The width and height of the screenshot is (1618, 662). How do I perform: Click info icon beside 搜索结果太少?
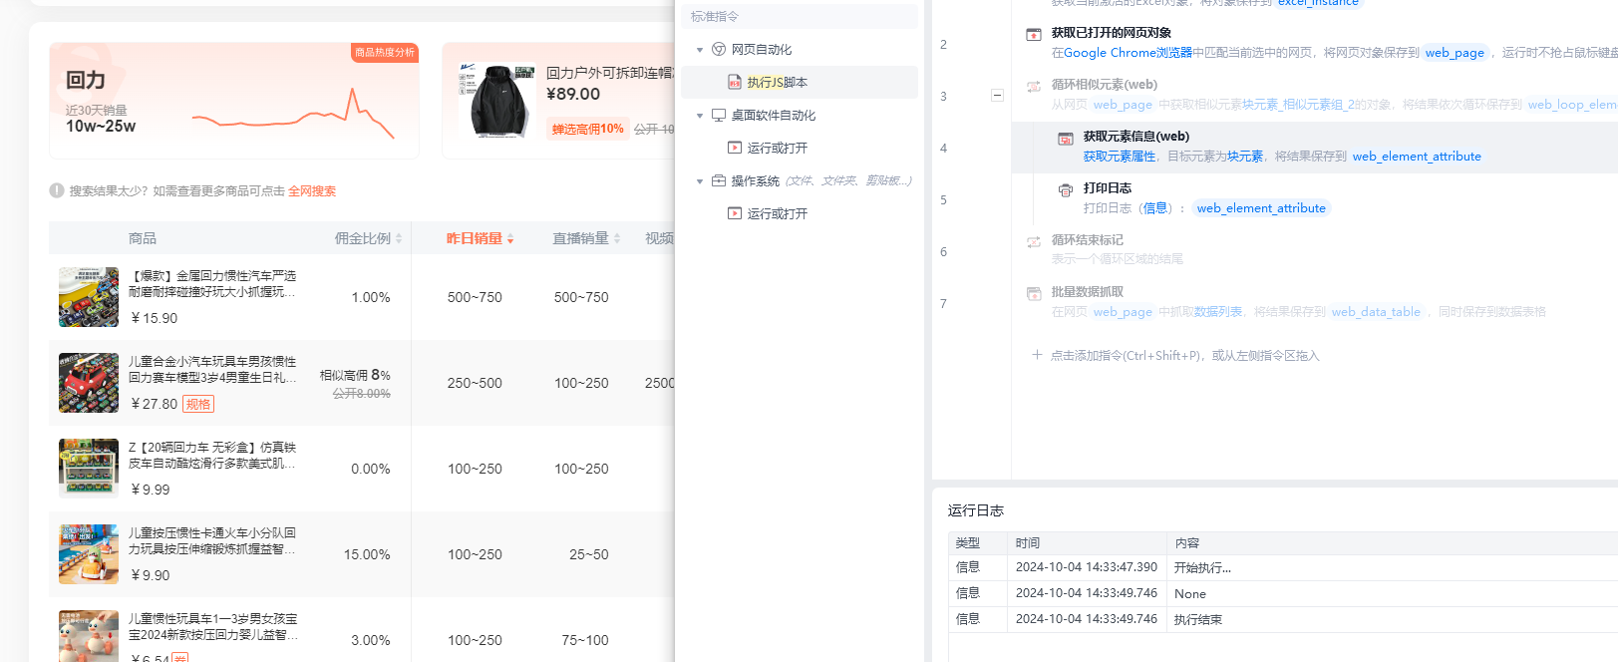click(x=57, y=190)
